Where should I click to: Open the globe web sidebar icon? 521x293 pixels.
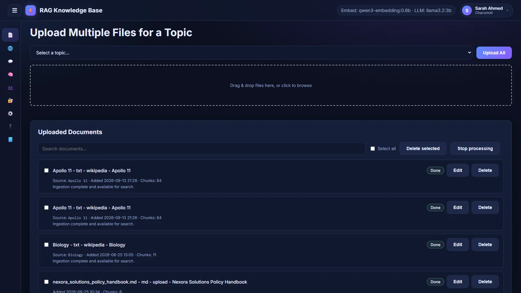pos(10,49)
